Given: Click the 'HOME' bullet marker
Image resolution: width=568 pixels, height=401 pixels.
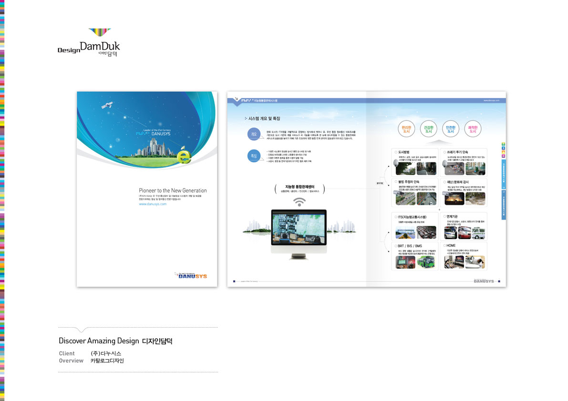Looking at the screenshot, I should 444,246.
